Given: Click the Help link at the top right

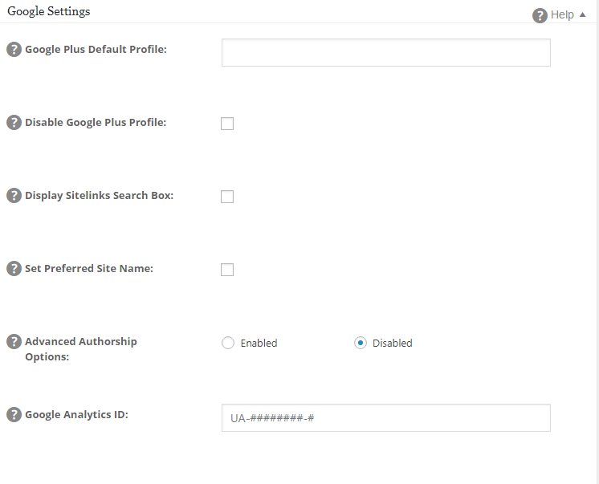Looking at the screenshot, I should (x=562, y=15).
